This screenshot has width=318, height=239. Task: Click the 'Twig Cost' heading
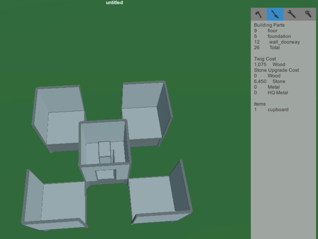tap(265, 59)
